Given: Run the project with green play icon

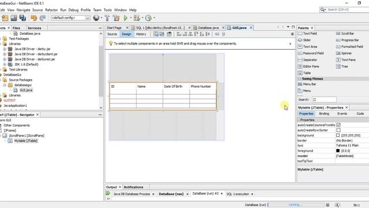Looking at the screenshot, I should pos(126,18).
